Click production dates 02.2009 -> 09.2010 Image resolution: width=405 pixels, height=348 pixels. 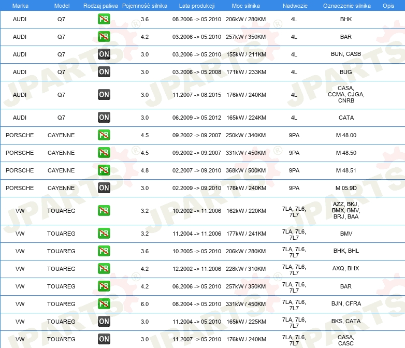coord(197,188)
